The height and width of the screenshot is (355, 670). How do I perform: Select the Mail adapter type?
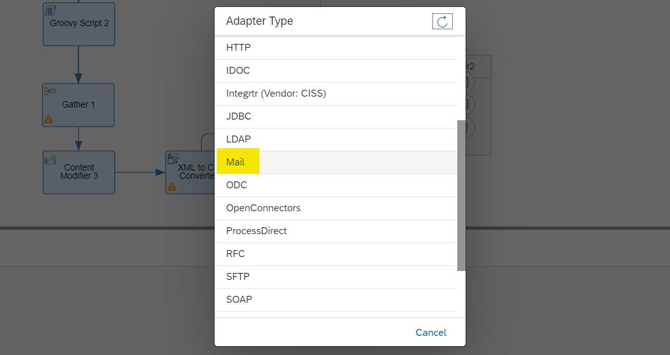tap(336, 162)
